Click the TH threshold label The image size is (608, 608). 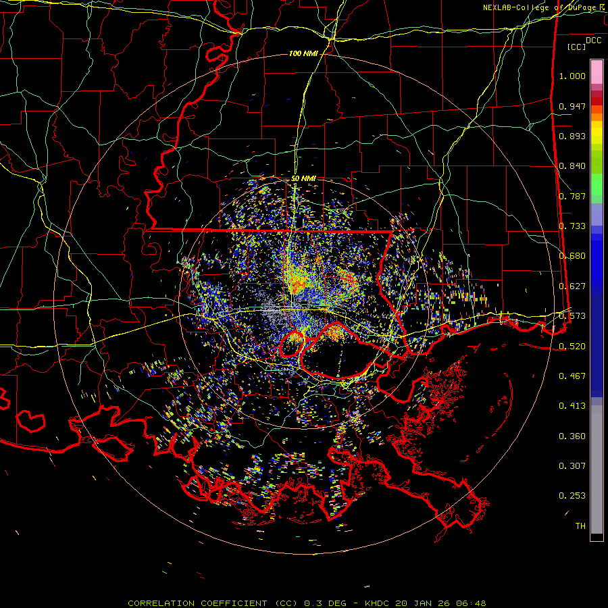click(x=580, y=526)
